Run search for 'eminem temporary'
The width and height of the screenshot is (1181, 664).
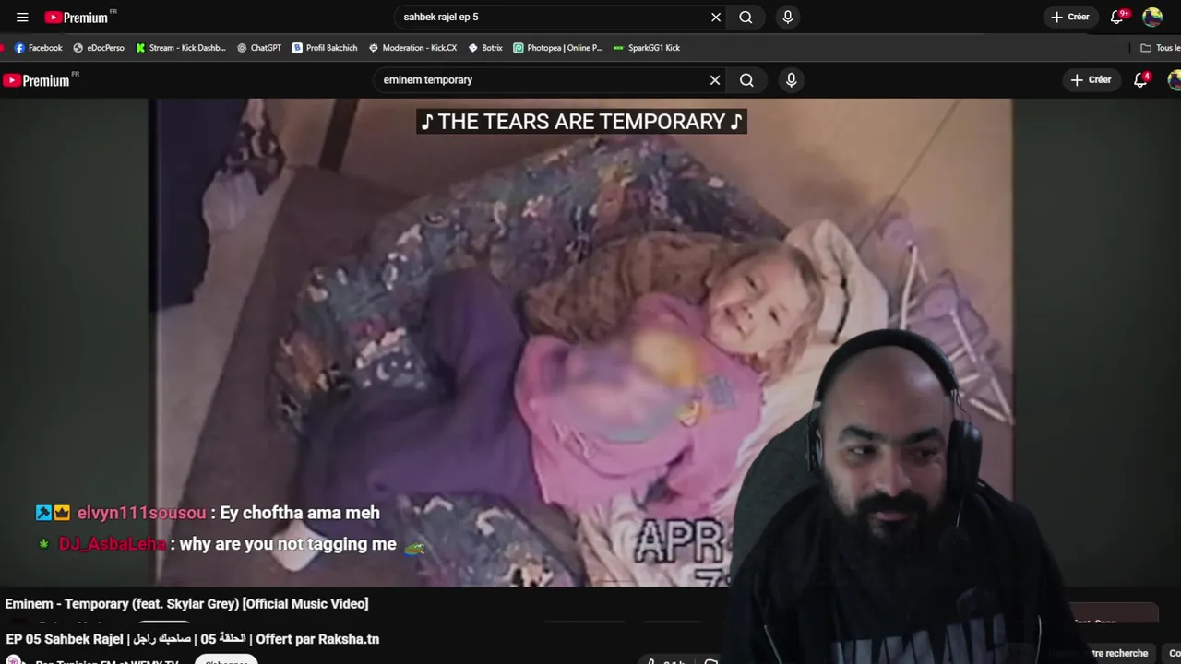(x=746, y=80)
